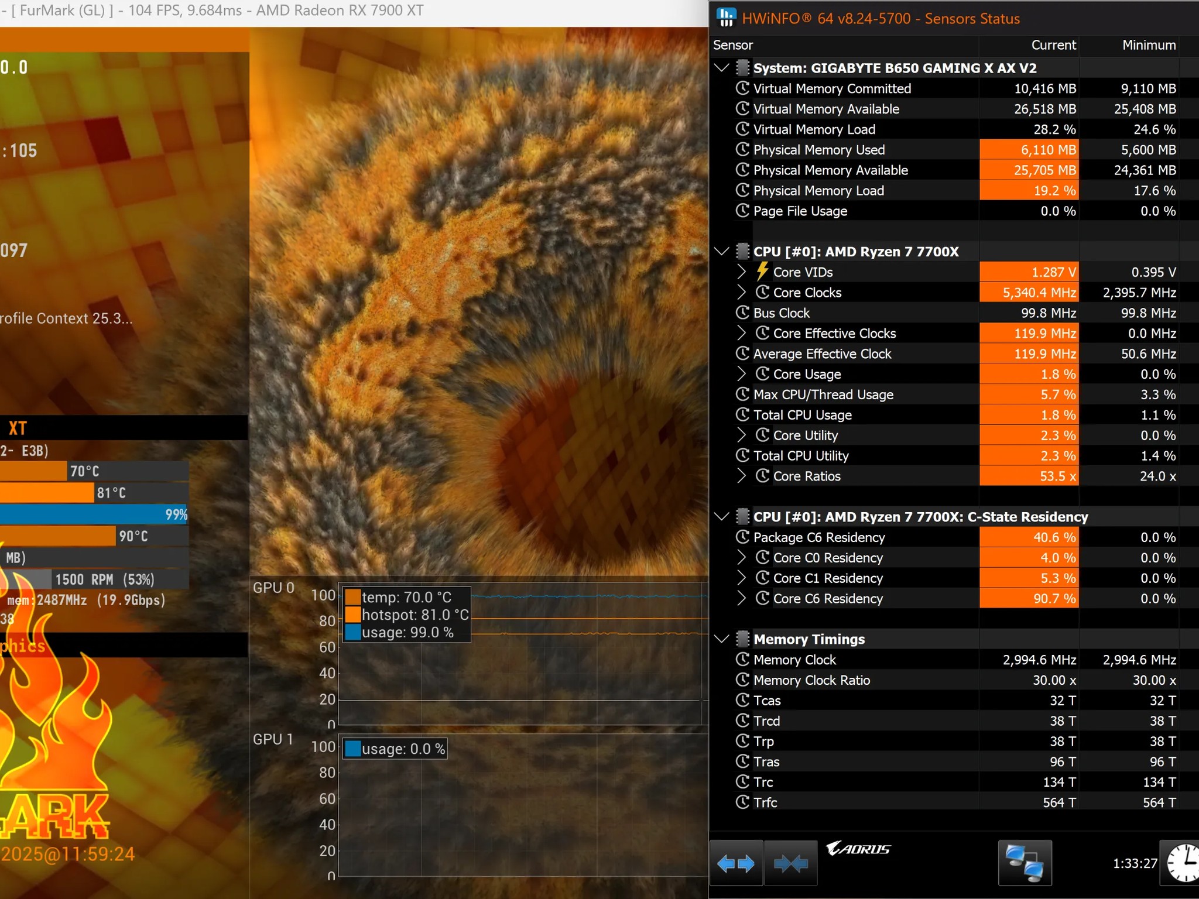1199x899 pixels.
Task: Click the 99% GPU usage bar in FurMark
Action: pyautogui.click(x=94, y=514)
